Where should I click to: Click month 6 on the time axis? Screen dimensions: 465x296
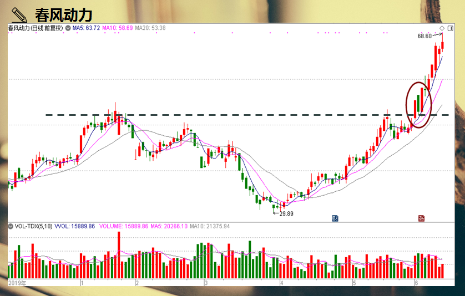click(x=416, y=283)
